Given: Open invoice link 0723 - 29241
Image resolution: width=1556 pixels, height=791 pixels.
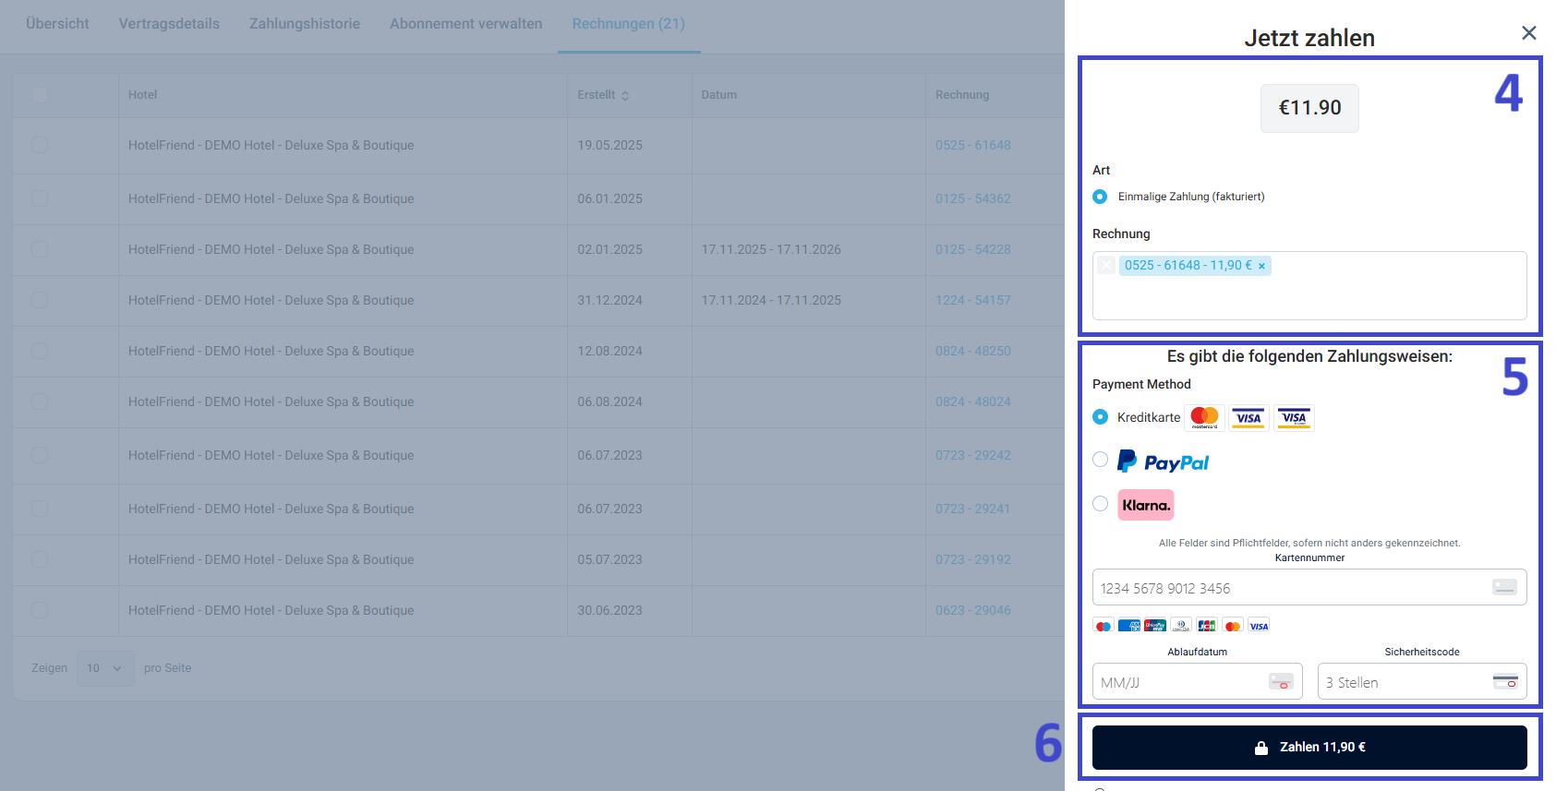Looking at the screenshot, I should click(973, 509).
